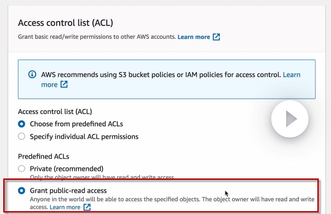Select the Specify individual ACL permissions radio button

(22, 136)
